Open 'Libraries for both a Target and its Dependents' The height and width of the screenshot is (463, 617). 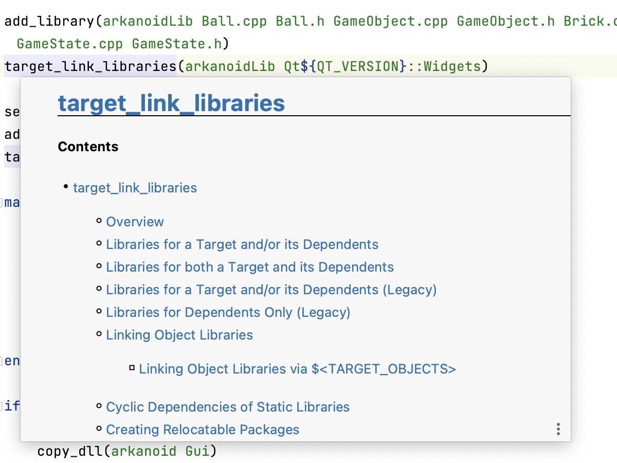click(x=250, y=267)
